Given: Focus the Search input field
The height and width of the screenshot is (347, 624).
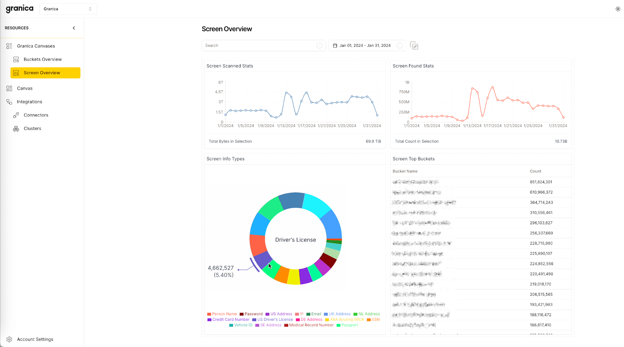Looking at the screenshot, I should click(264, 46).
